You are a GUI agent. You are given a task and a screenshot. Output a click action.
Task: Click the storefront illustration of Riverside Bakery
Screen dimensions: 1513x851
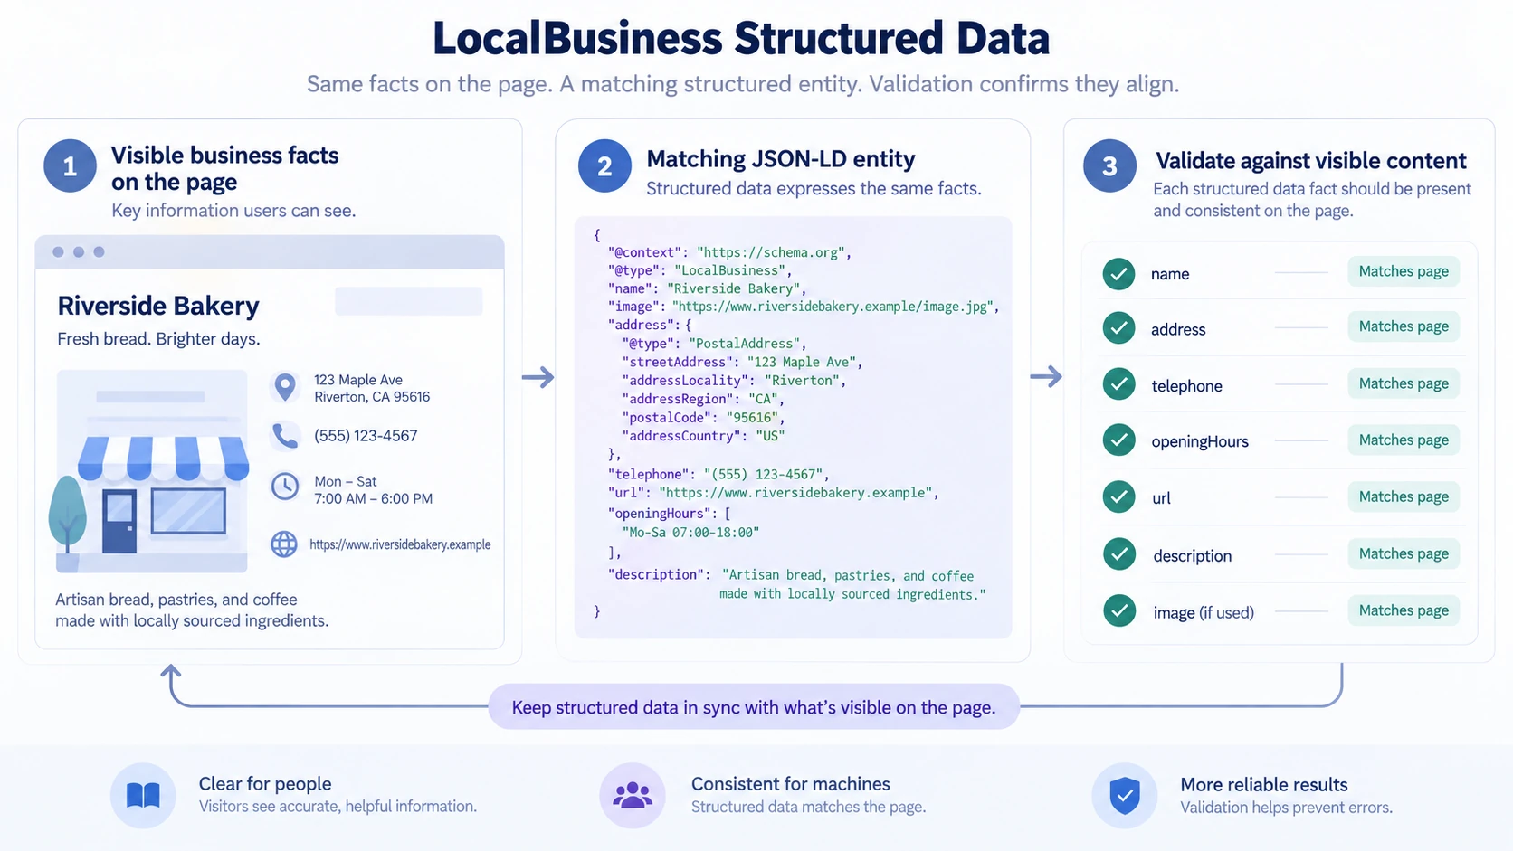point(151,470)
